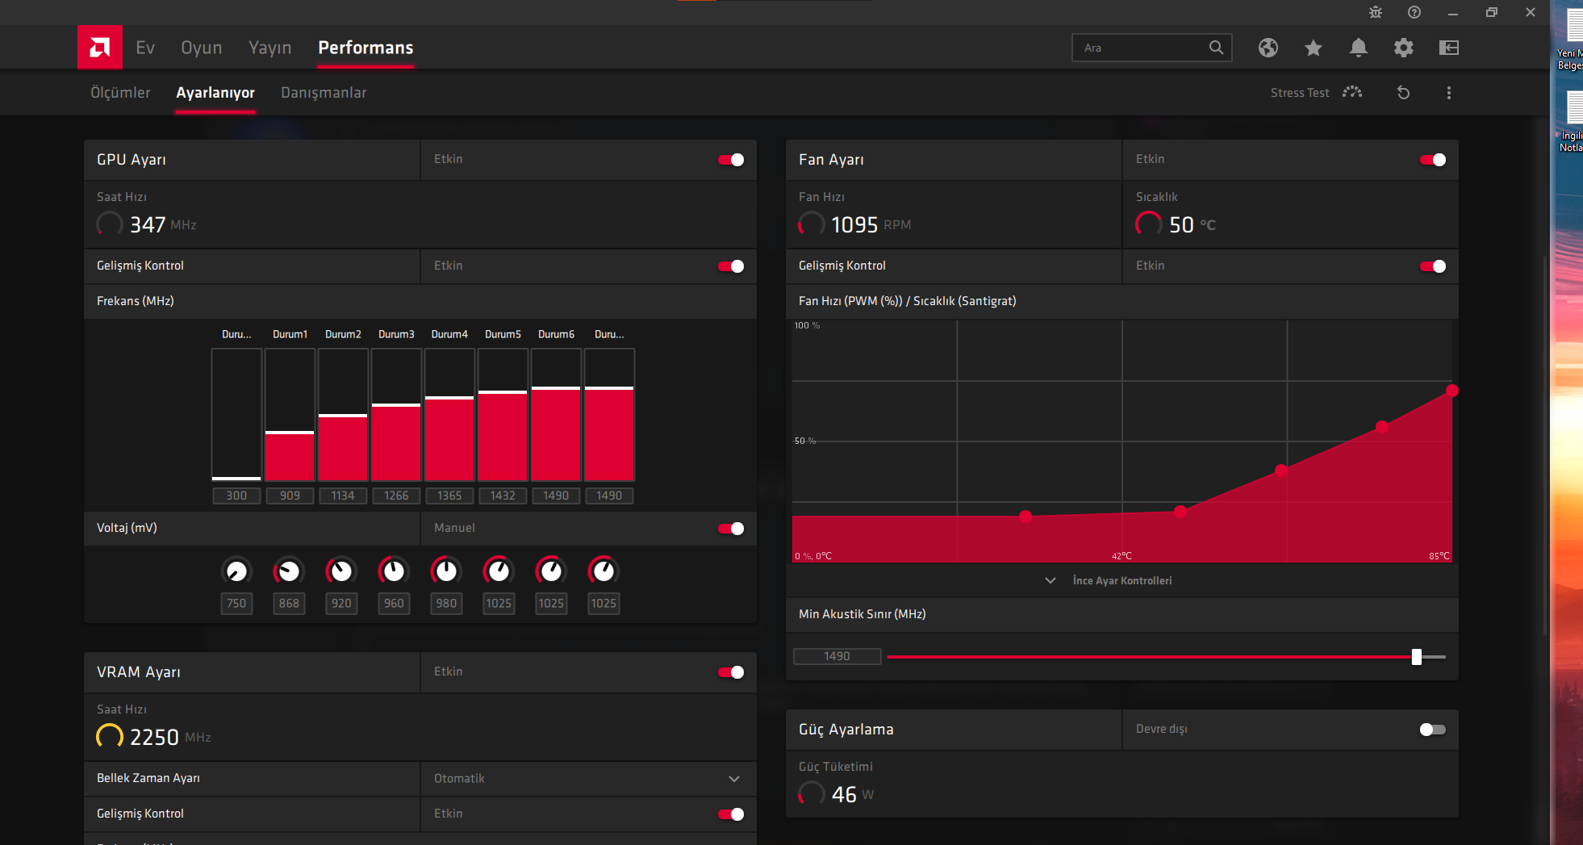Image resolution: width=1583 pixels, height=845 pixels.
Task: Click the 980 voltage value box
Action: pyautogui.click(x=446, y=604)
